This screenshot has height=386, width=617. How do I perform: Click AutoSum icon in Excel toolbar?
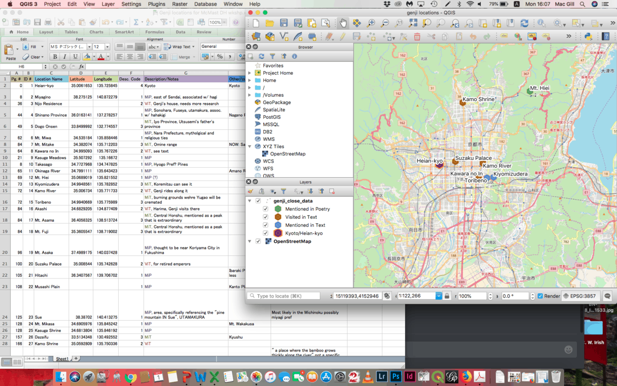[137, 22]
